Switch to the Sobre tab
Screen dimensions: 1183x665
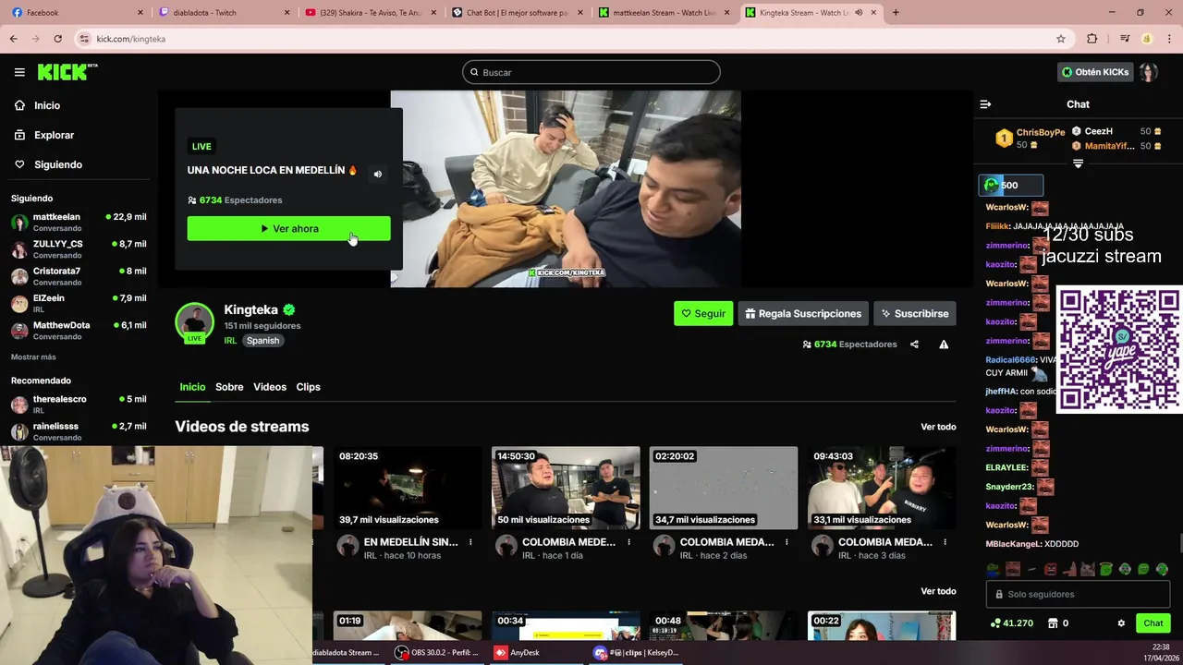click(x=229, y=387)
